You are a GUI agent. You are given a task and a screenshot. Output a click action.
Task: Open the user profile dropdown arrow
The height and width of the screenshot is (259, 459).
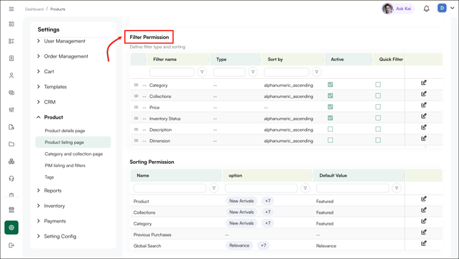[452, 8]
